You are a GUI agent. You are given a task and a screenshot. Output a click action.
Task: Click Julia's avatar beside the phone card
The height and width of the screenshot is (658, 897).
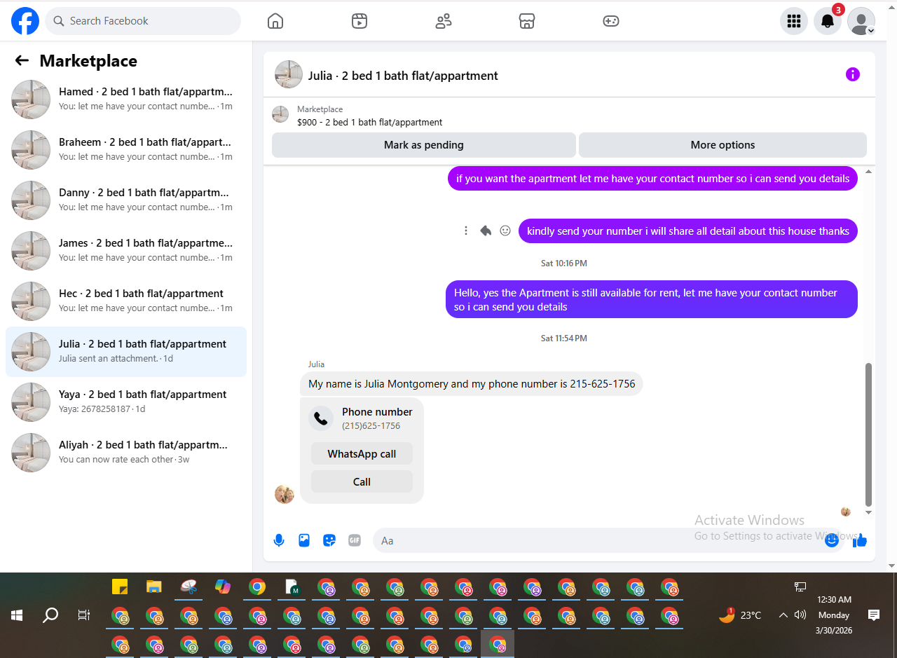(285, 494)
